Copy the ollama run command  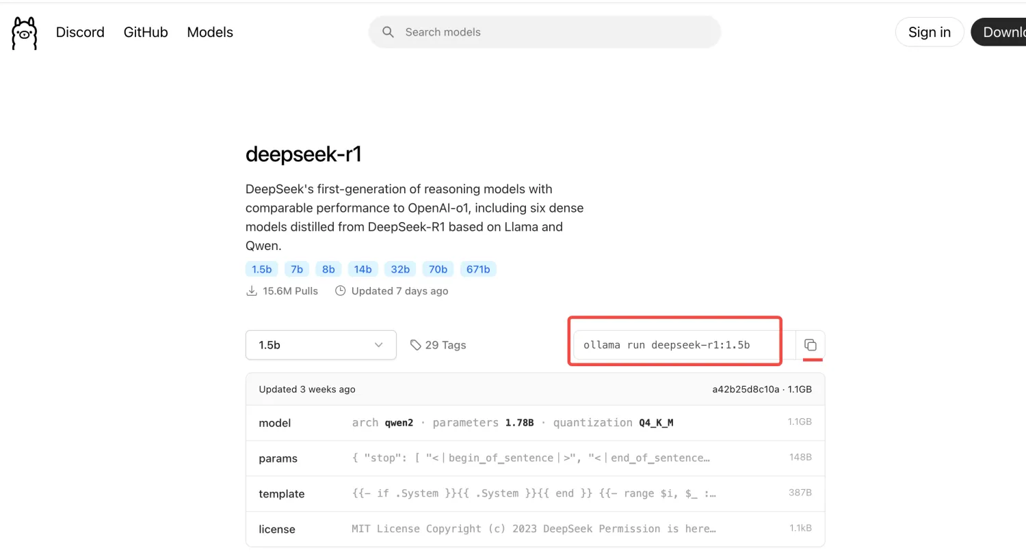click(x=811, y=345)
